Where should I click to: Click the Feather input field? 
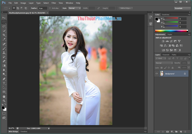[43, 8]
